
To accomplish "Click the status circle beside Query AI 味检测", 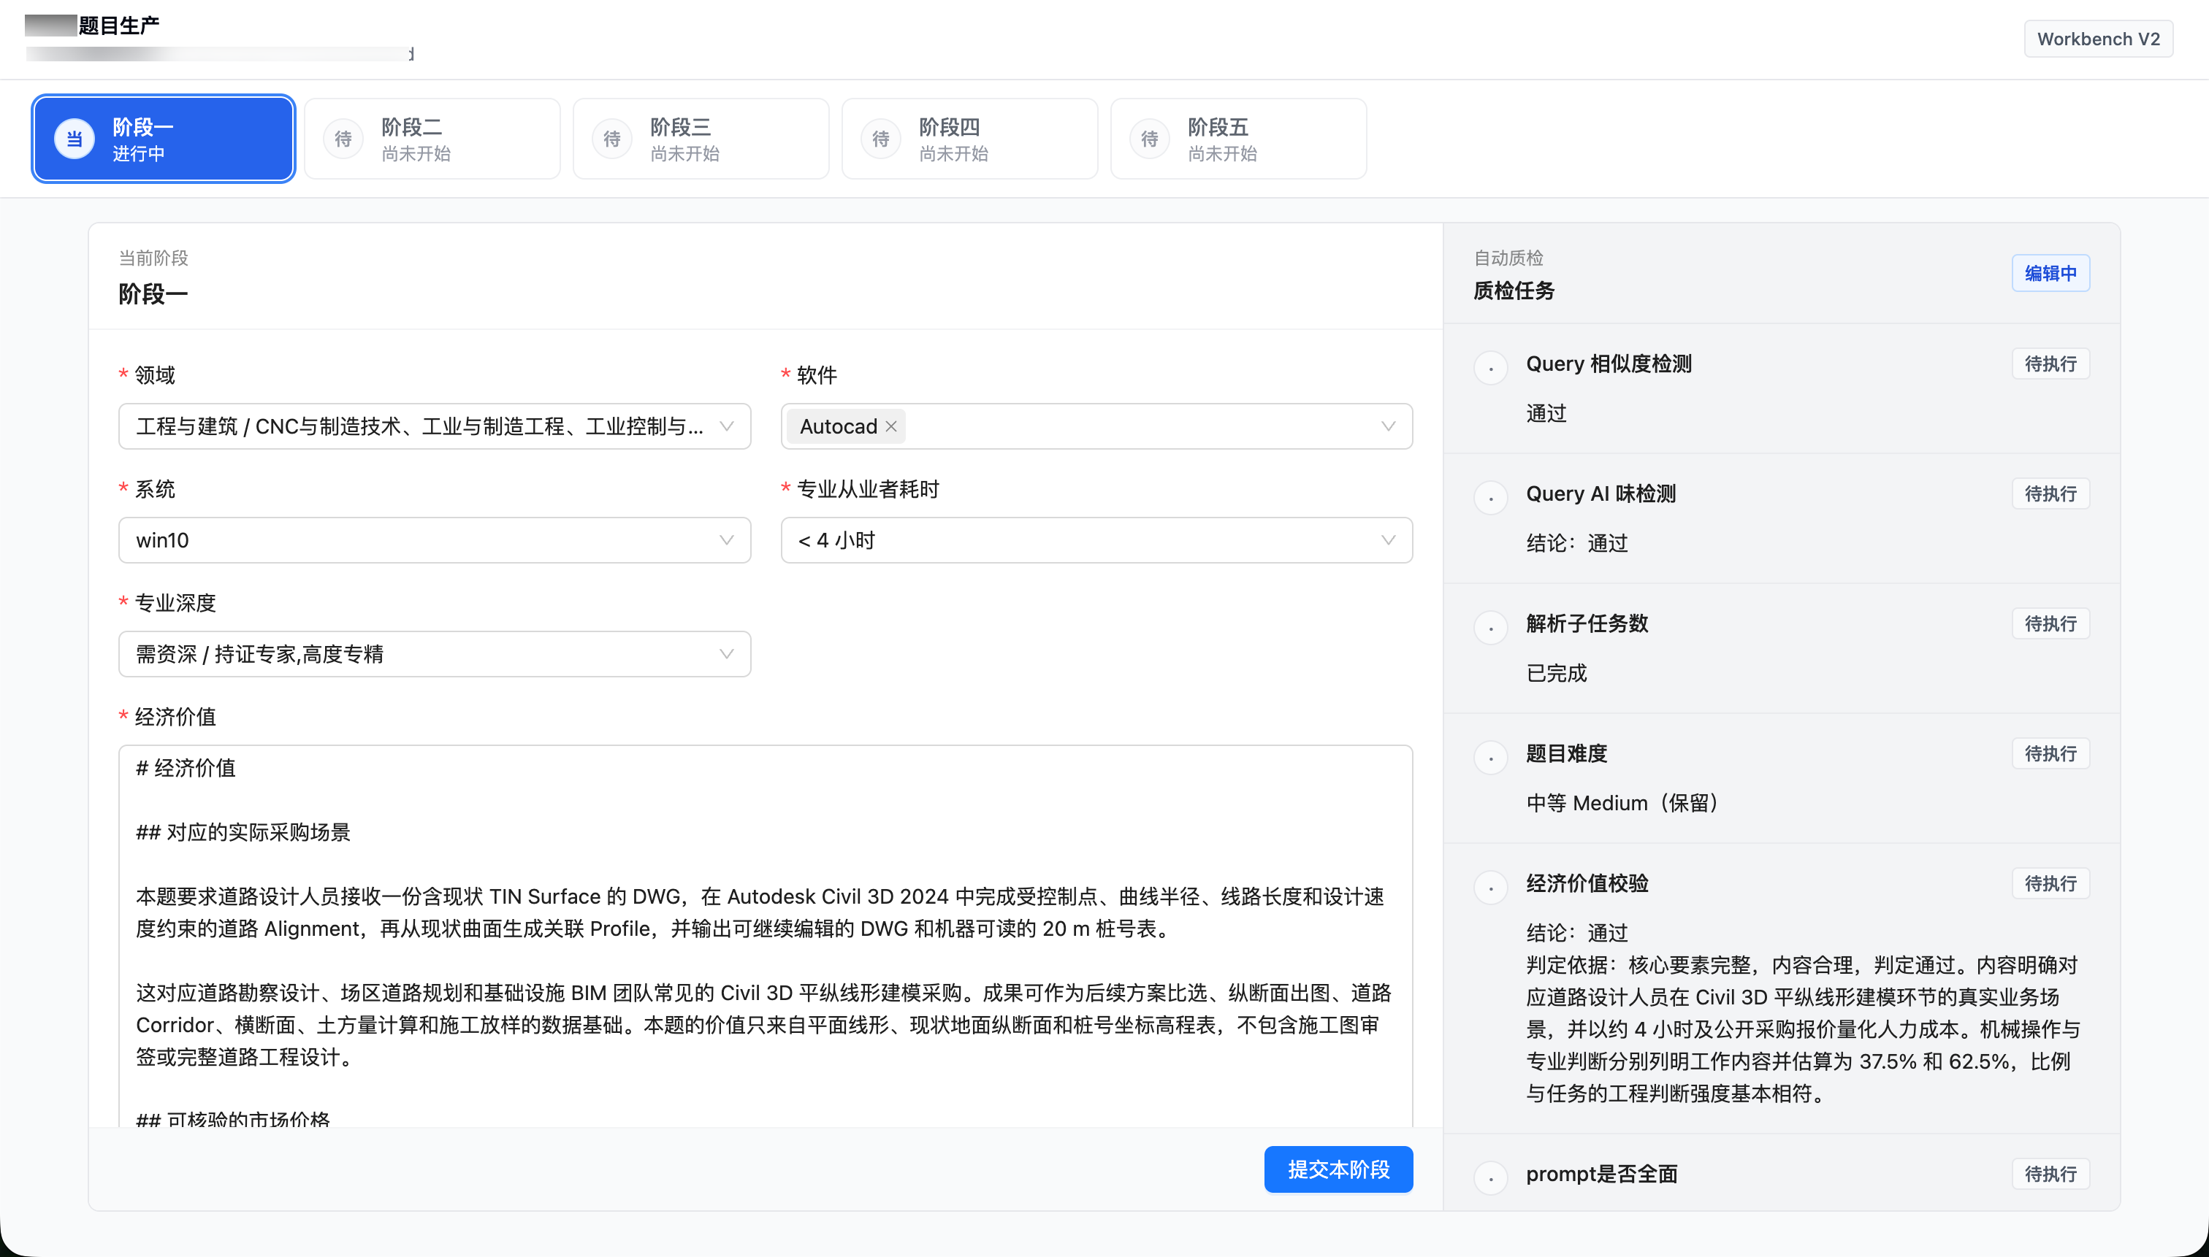I will (x=1490, y=497).
